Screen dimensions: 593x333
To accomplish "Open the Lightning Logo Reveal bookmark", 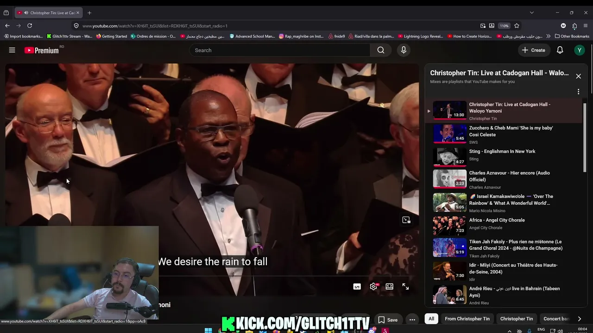I will (421, 36).
